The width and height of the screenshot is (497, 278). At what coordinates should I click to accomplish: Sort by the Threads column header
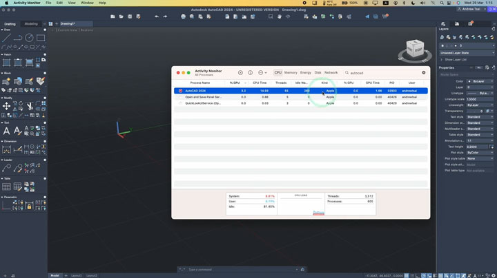[x=281, y=83]
